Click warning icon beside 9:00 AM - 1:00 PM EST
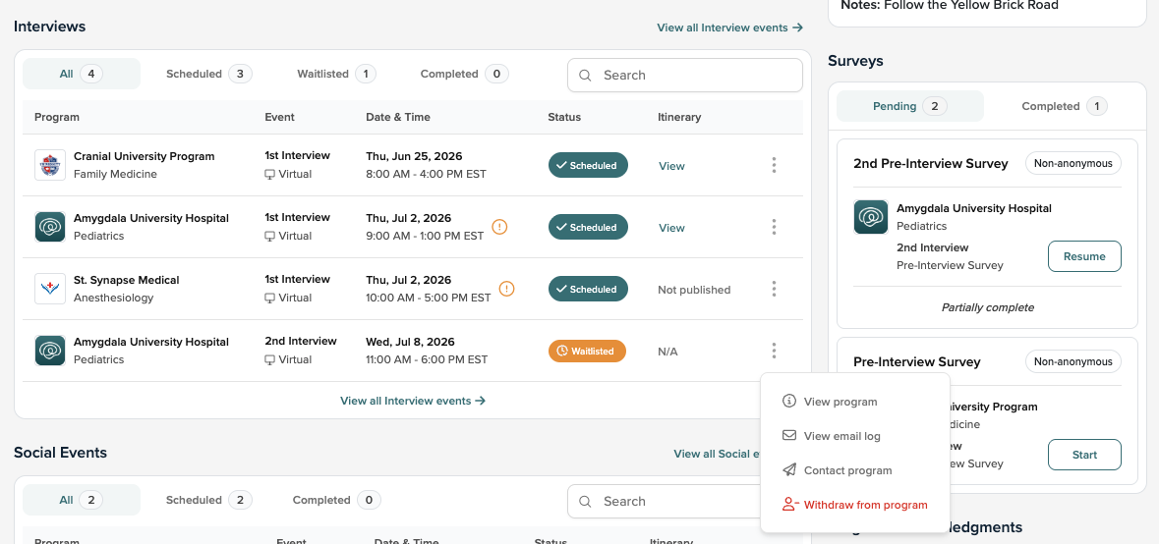Viewport: 1159px width, 544px height. click(499, 227)
